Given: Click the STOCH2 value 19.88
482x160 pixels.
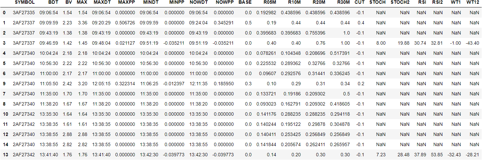Looking at the screenshot, I should click(404, 43).
